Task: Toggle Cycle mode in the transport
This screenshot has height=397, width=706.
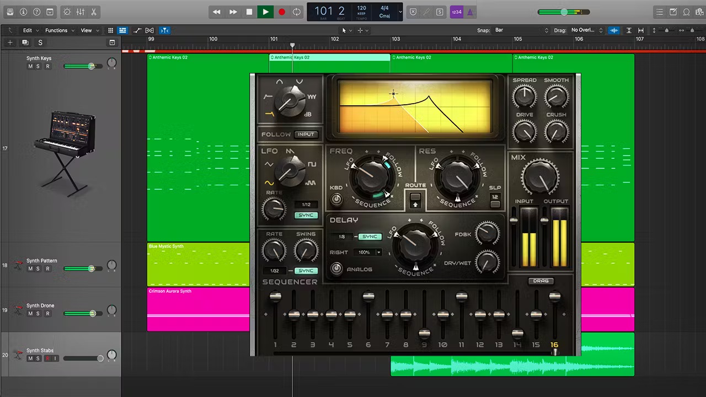Action: click(x=297, y=12)
